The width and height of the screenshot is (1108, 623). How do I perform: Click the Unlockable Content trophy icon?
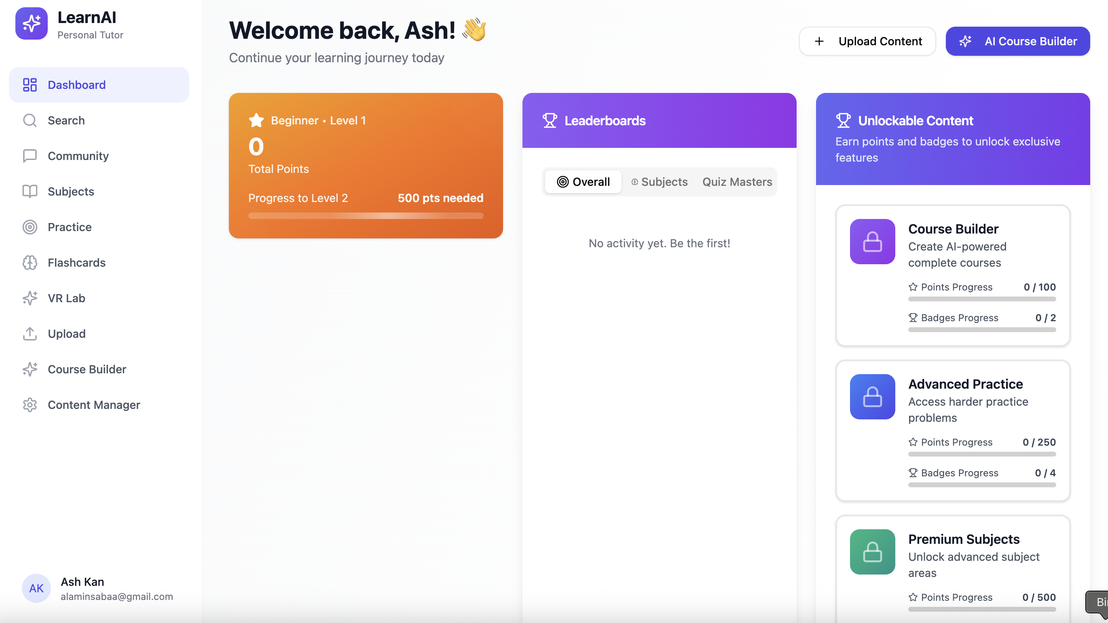tap(843, 120)
